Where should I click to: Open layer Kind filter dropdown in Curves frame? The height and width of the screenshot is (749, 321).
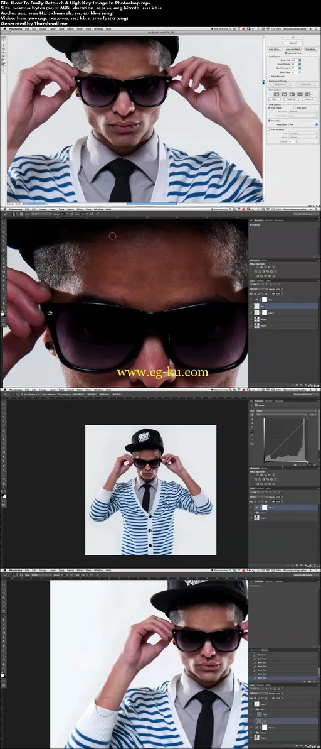[255, 492]
